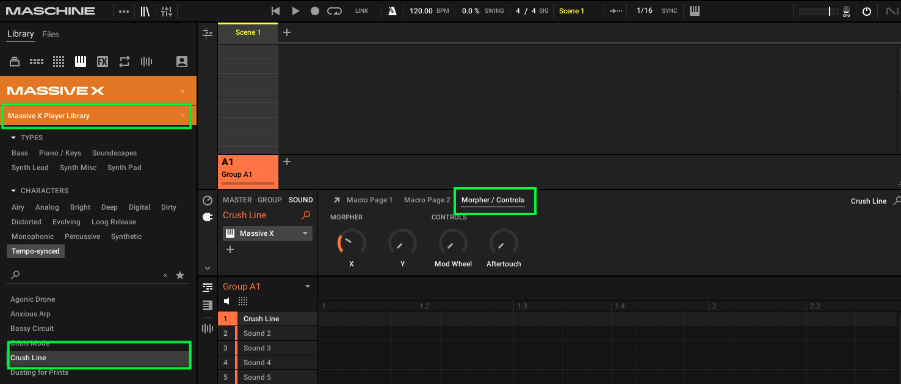Add a new group beside A1
This screenshot has width=901, height=384.
(x=287, y=162)
